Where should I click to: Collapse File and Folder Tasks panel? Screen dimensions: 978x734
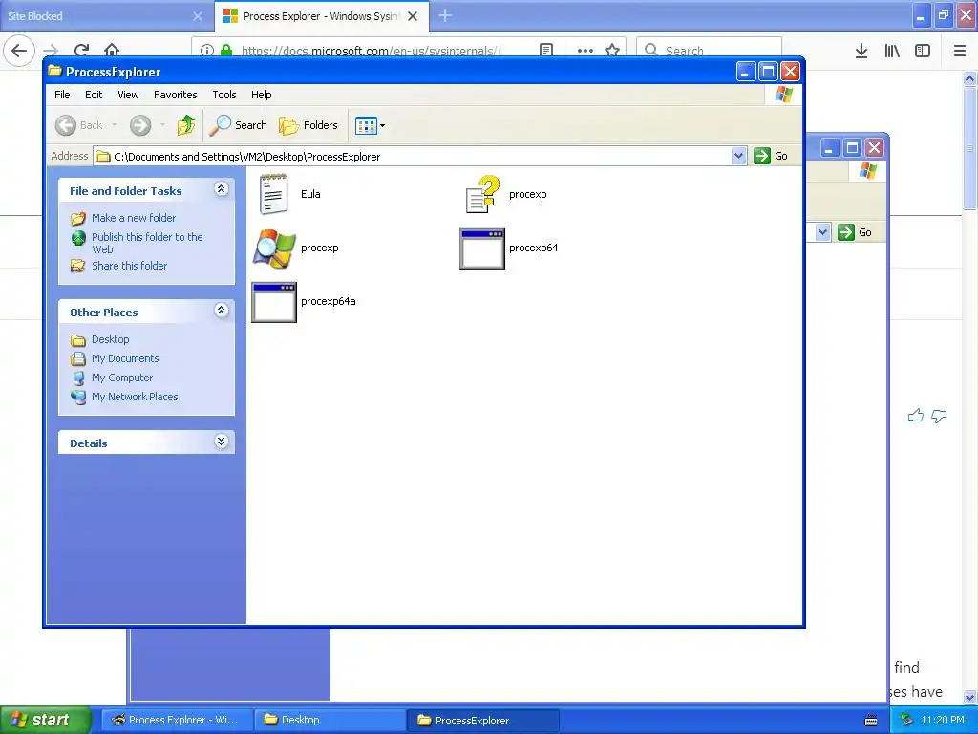click(x=221, y=189)
